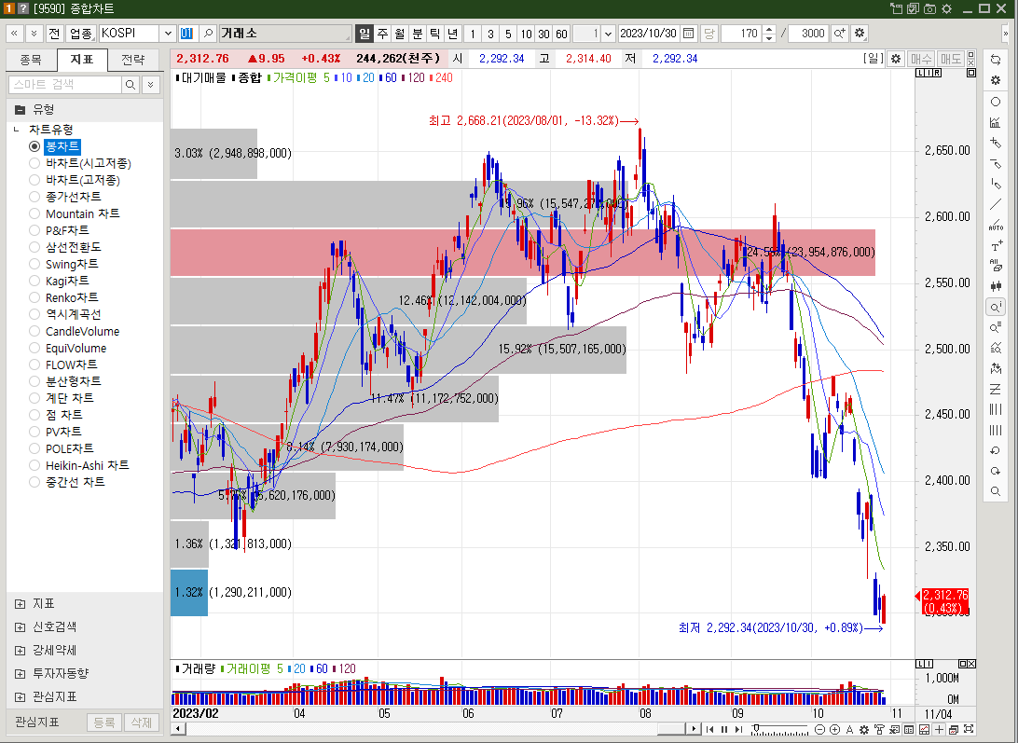The height and width of the screenshot is (743, 1018).
Task: Click the refresh sync icon in right toolbar
Action: pyautogui.click(x=996, y=60)
